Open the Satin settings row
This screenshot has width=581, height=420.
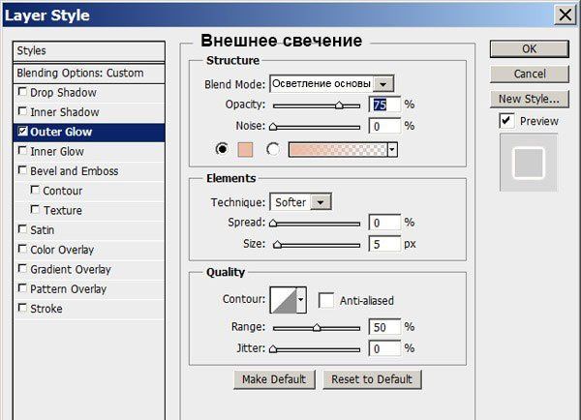[x=89, y=230]
